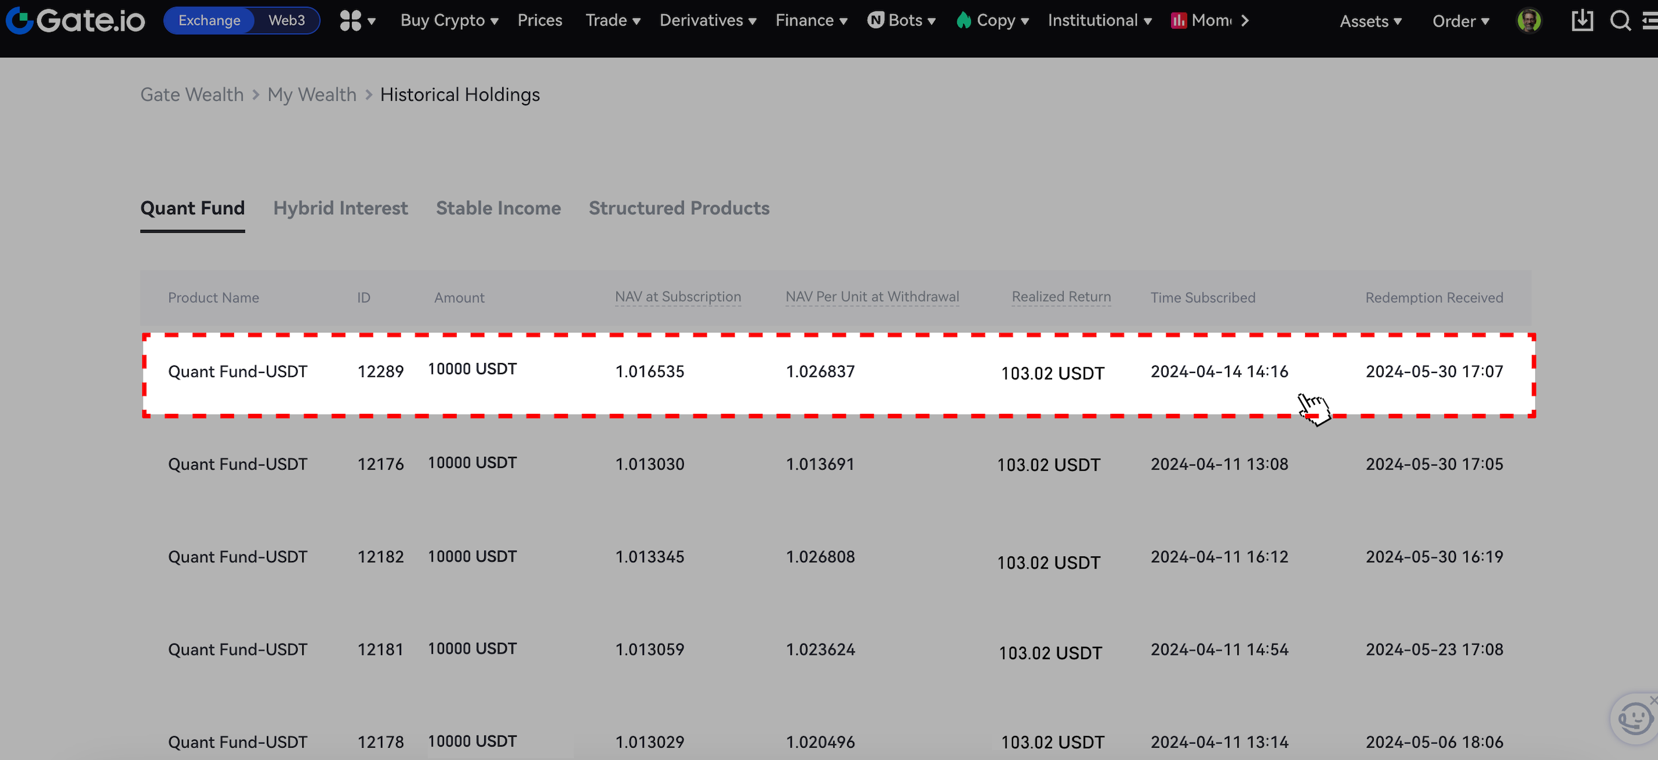Open the search magnifier icon
The height and width of the screenshot is (760, 1658).
(1620, 20)
